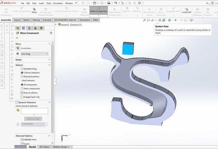Open the ConfigurationManager tab
Screen dimensions: 218x149
[29, 28]
